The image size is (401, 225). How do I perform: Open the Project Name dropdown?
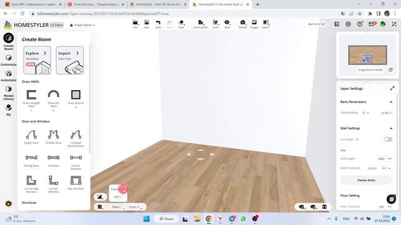(82, 25)
